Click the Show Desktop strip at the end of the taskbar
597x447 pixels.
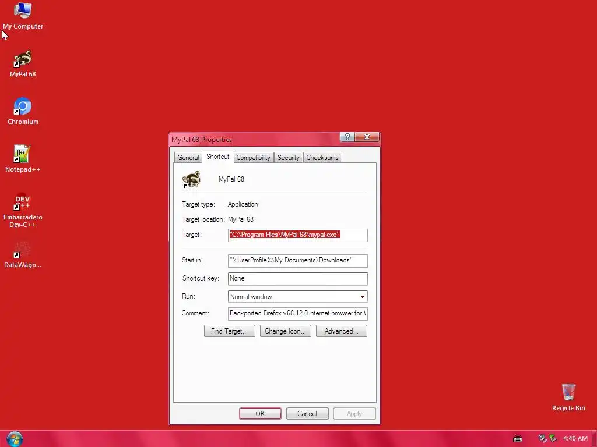[x=594, y=439]
